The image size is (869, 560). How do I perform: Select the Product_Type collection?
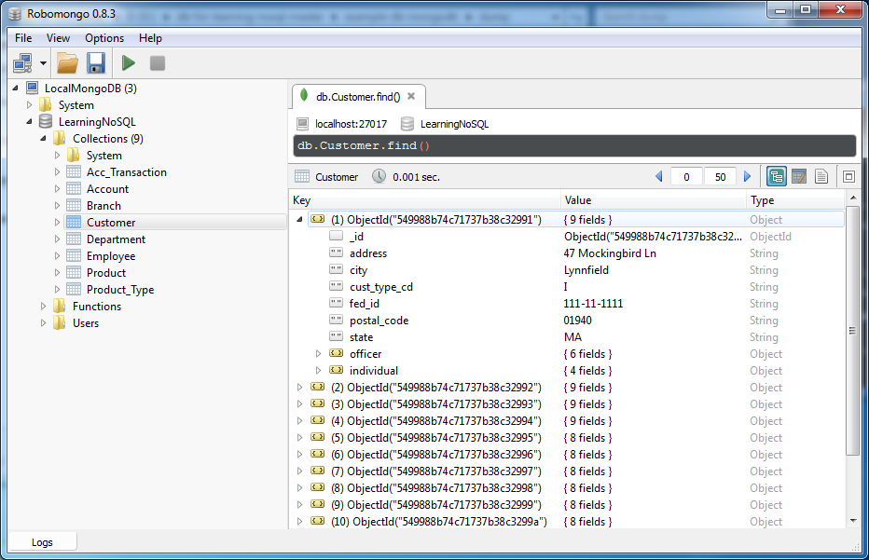point(120,289)
